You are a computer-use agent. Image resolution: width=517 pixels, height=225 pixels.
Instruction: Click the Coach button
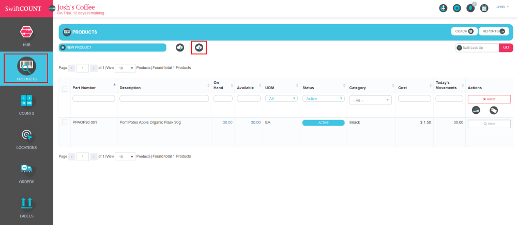click(x=464, y=31)
